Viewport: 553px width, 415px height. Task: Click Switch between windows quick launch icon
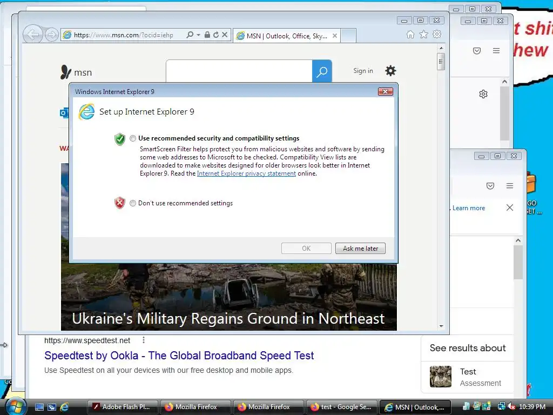(52, 407)
